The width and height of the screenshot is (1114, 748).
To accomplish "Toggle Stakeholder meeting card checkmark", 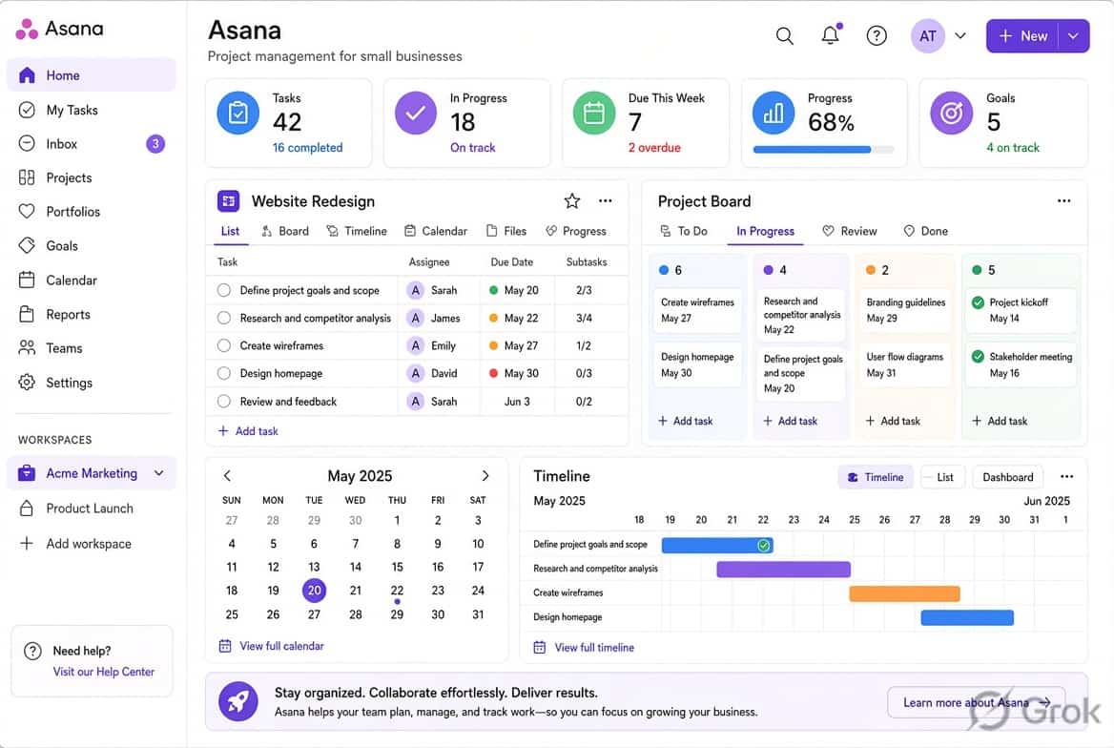I will point(978,357).
